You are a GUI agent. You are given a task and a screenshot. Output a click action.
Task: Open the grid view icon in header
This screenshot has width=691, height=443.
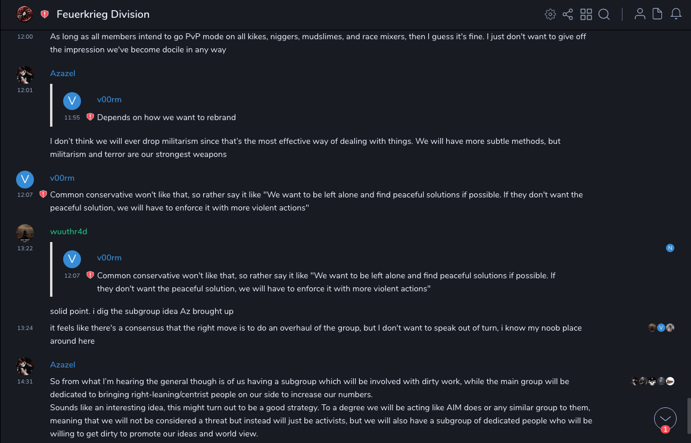586,14
